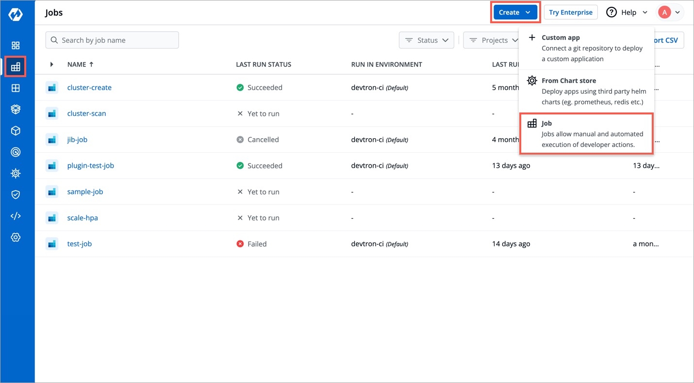Open the Projects filter dropdown
Viewport: 694px width, 383px height.
click(x=491, y=40)
